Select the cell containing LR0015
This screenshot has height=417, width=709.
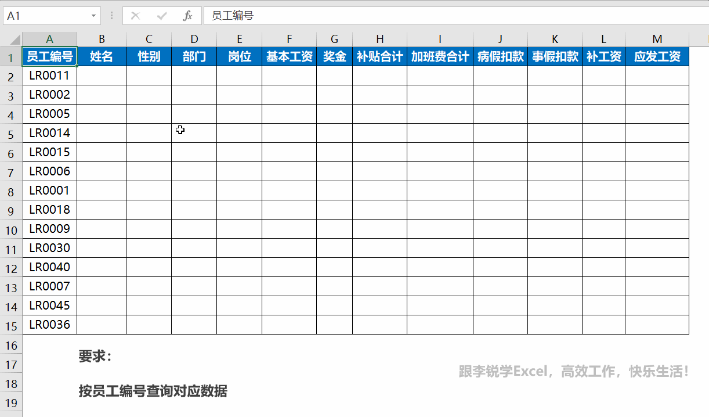[50, 152]
